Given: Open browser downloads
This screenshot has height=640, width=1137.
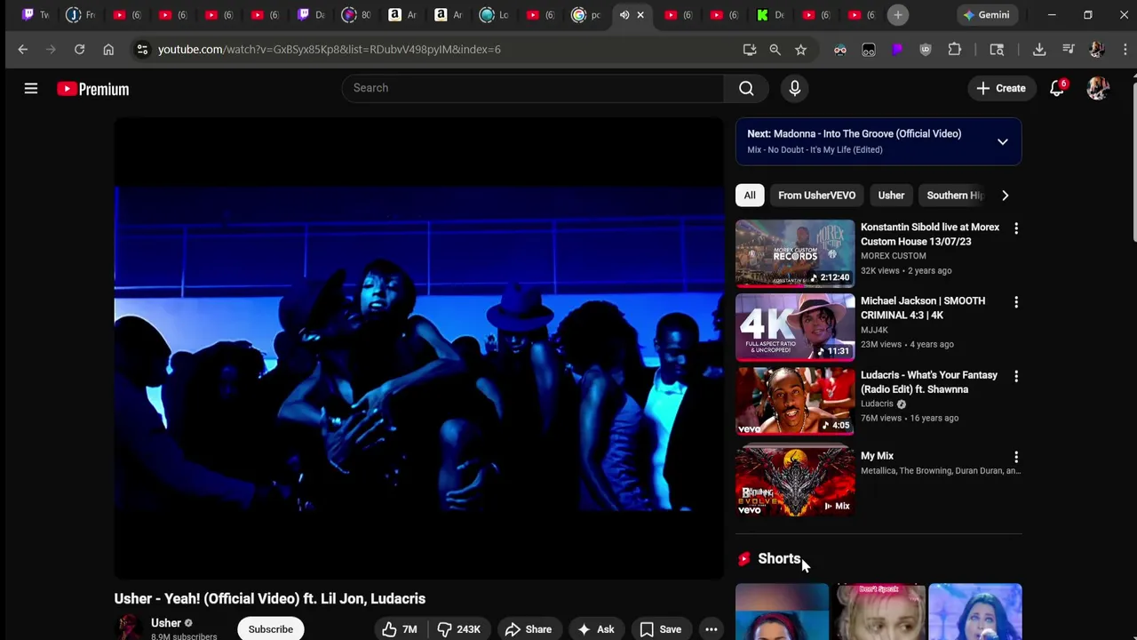Looking at the screenshot, I should (x=1039, y=50).
